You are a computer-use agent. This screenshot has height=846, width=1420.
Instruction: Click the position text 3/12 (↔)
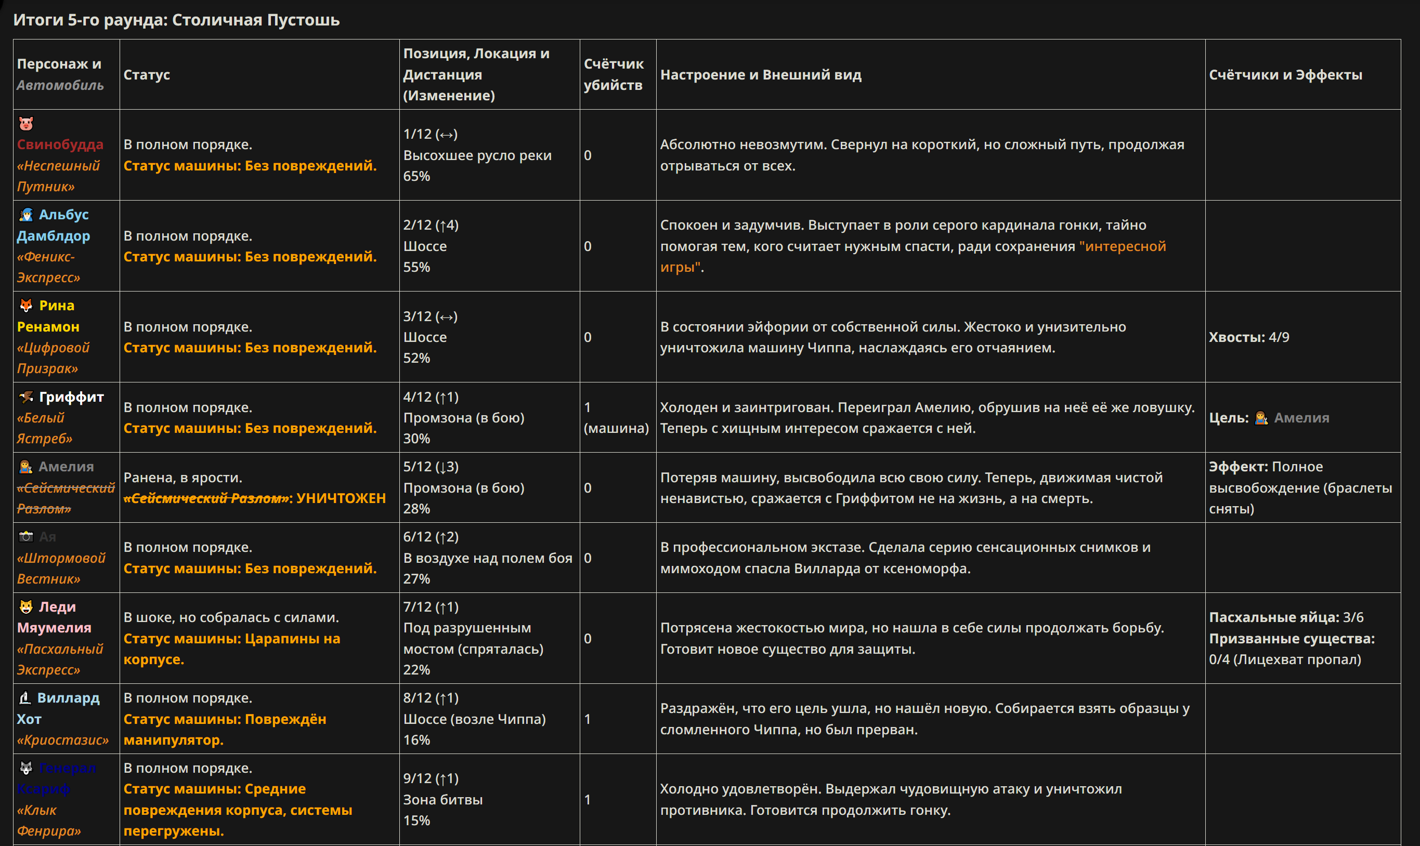[431, 316]
